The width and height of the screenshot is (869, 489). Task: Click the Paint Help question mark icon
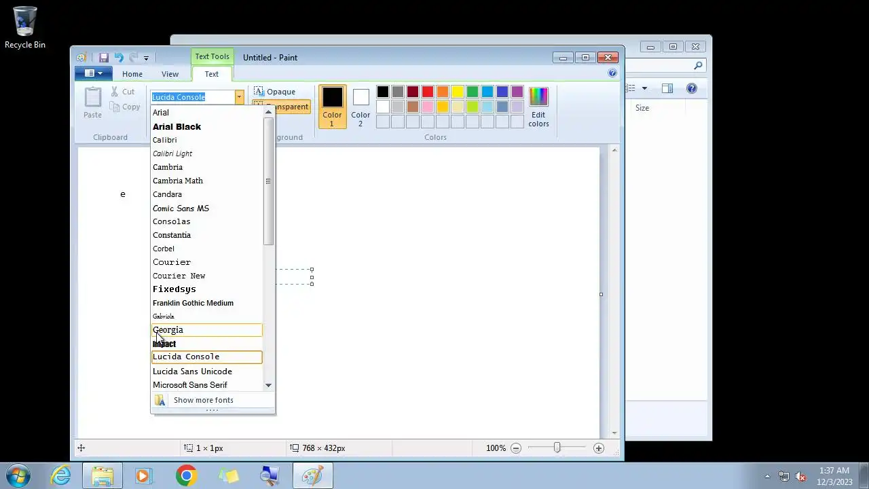612,73
